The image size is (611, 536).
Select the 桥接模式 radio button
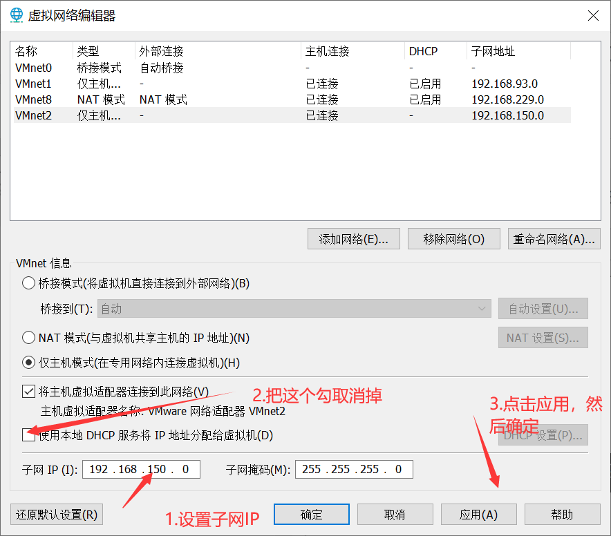pos(28,283)
